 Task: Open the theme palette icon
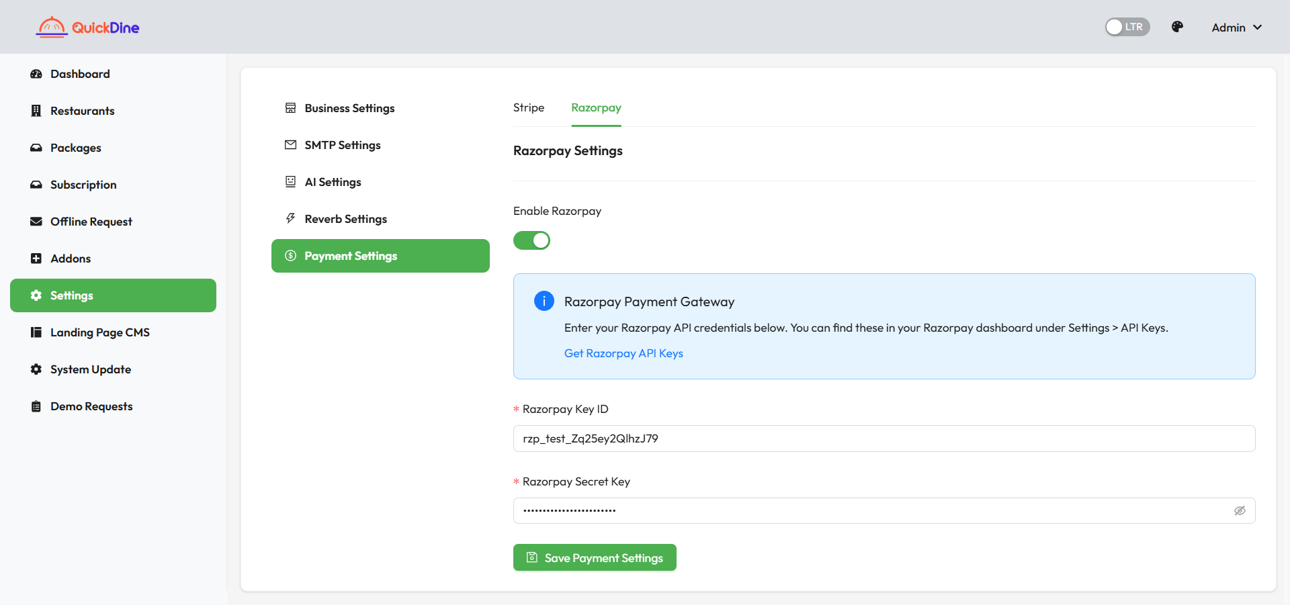click(1177, 27)
